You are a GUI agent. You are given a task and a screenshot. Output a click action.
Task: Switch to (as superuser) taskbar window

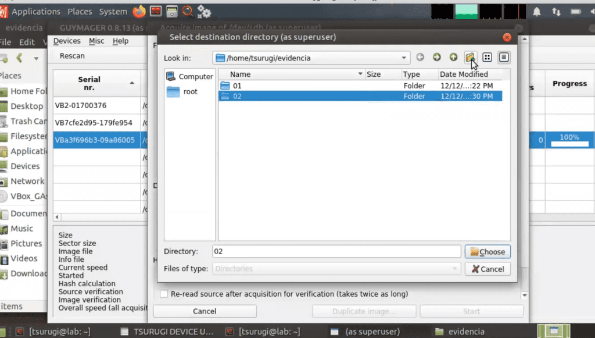pos(365,332)
